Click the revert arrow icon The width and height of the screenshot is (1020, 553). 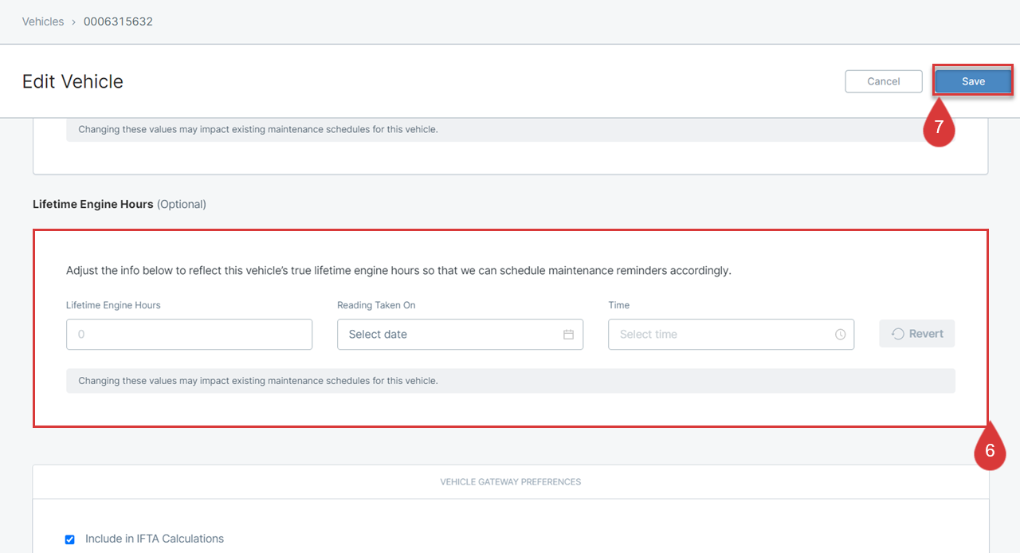click(x=898, y=334)
